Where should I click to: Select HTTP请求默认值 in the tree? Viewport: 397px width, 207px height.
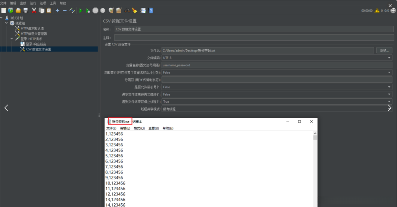pos(32,28)
